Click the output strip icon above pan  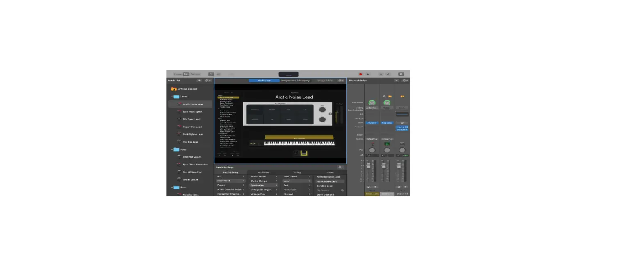tap(402, 144)
